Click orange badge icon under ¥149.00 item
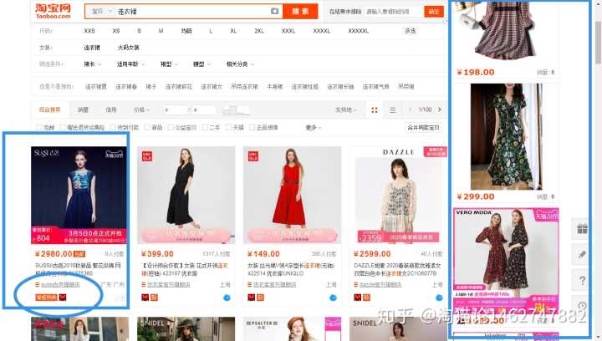This screenshot has width=602, height=341. 260,298
